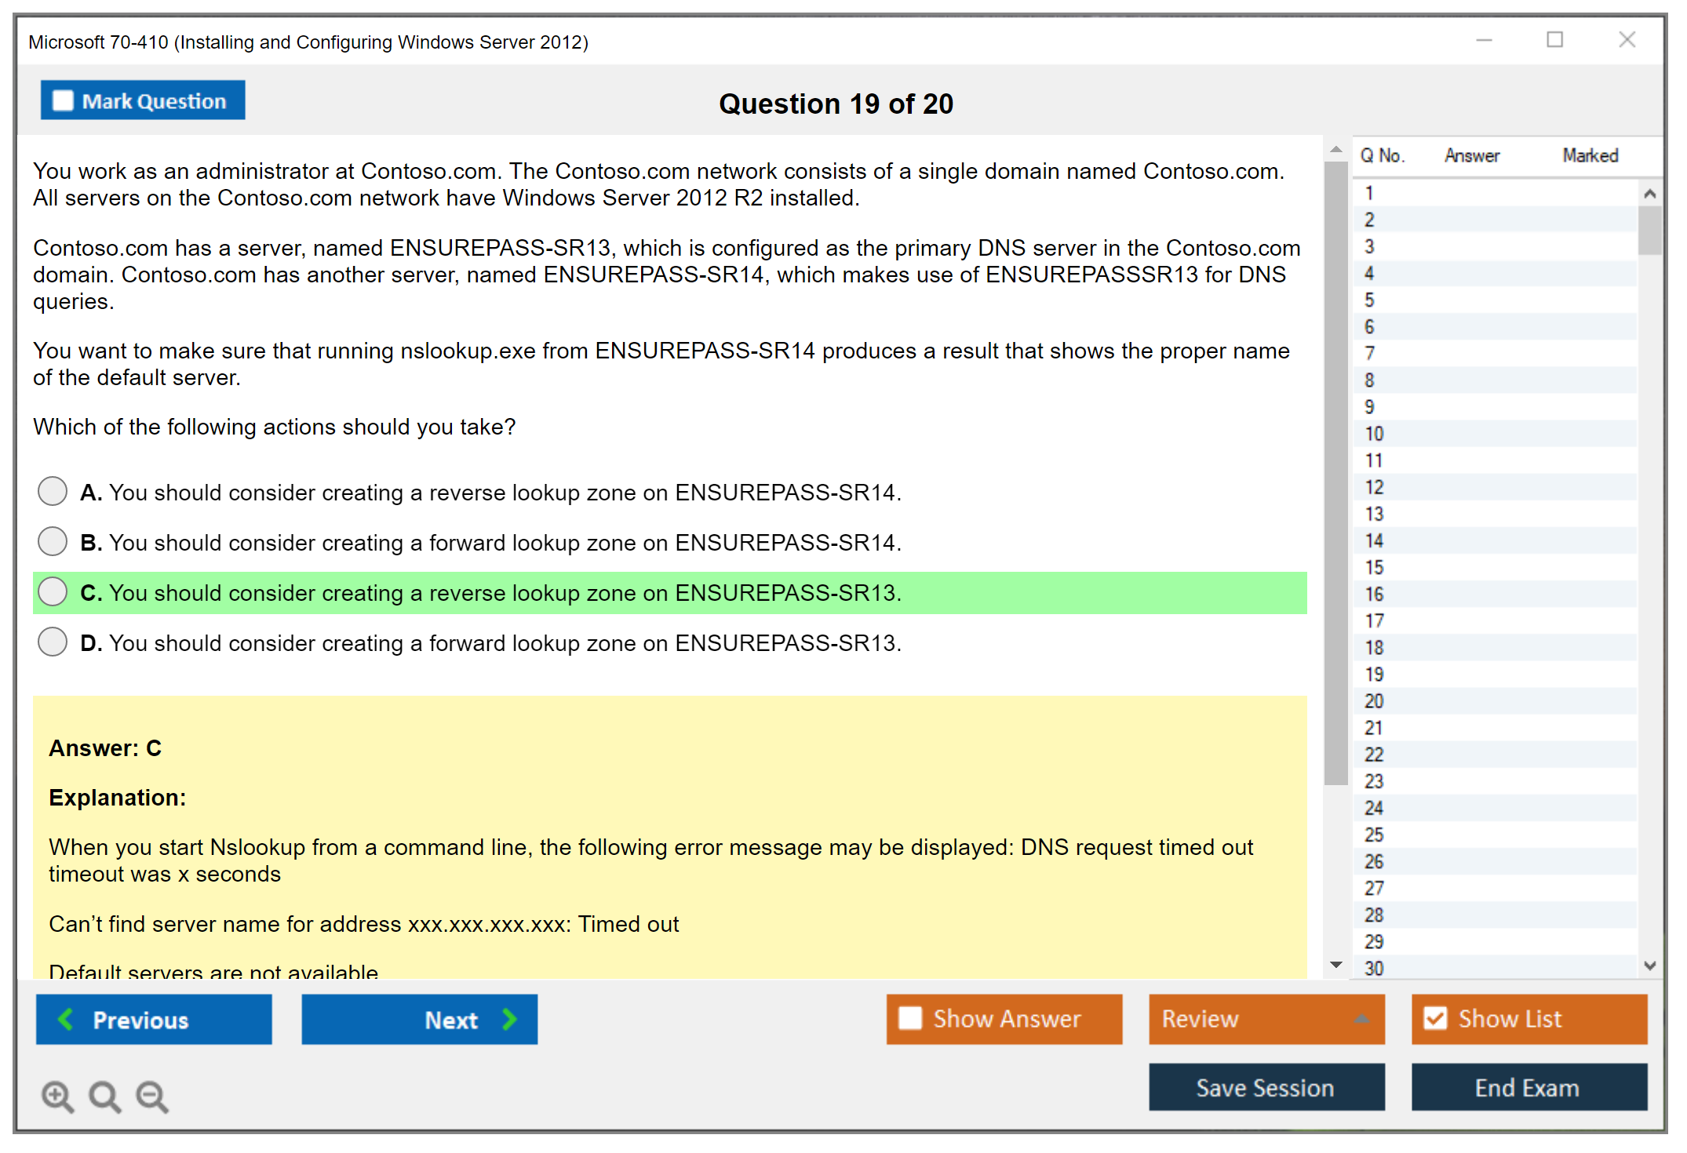Select radio option A reverse lookup SR14
The height and width of the screenshot is (1153, 1687).
pyautogui.click(x=53, y=492)
